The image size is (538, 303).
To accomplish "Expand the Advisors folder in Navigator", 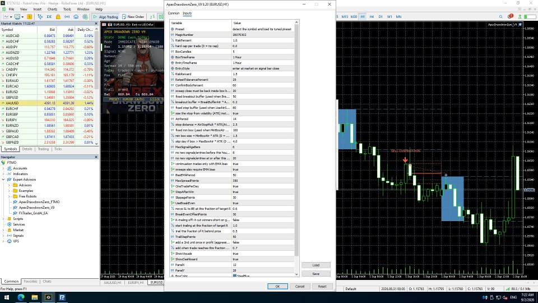I will (x=10, y=185).
